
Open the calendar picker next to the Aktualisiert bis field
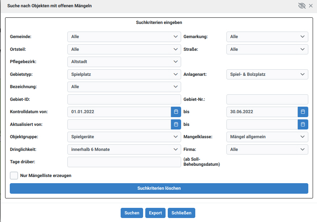click(x=303, y=124)
